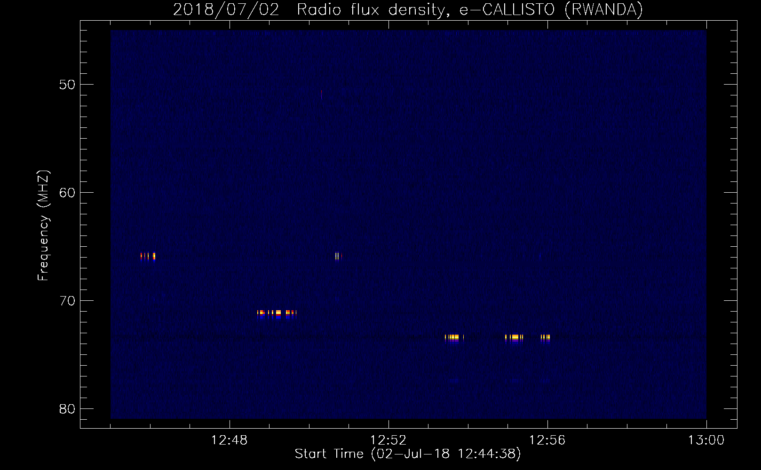
Task: Click the first burst near 66 MHz
Action: pos(148,256)
